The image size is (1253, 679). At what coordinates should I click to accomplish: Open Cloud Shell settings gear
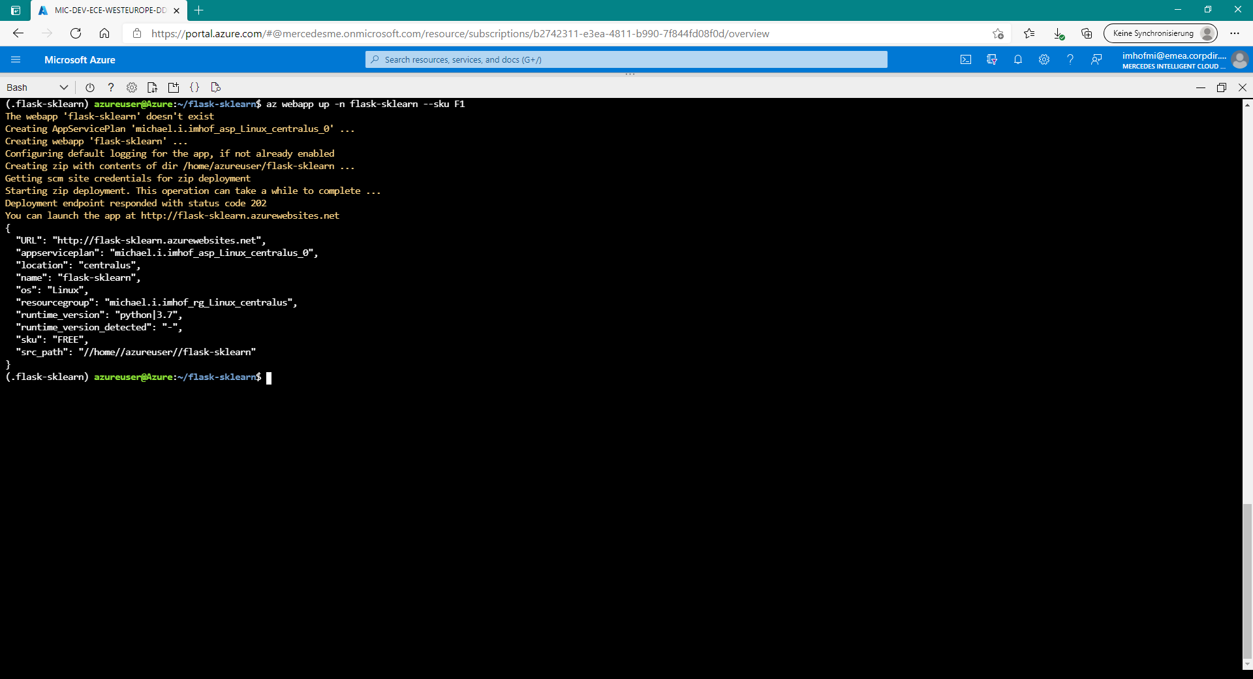[x=132, y=87]
